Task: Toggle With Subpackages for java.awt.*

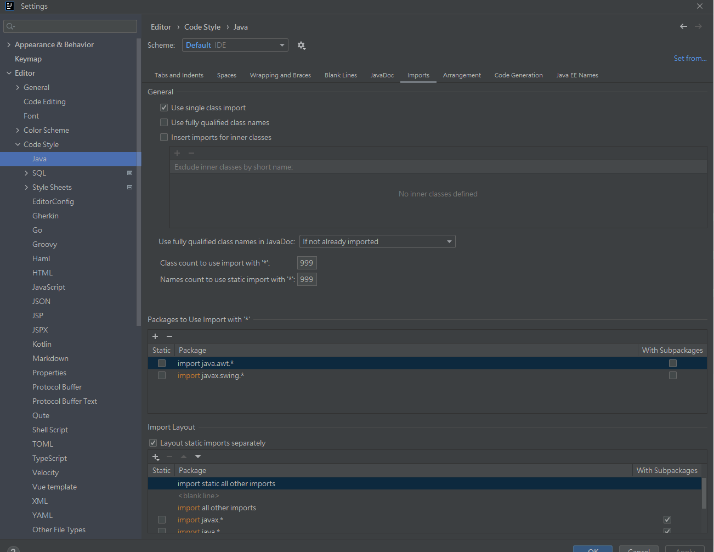Action: click(x=673, y=363)
